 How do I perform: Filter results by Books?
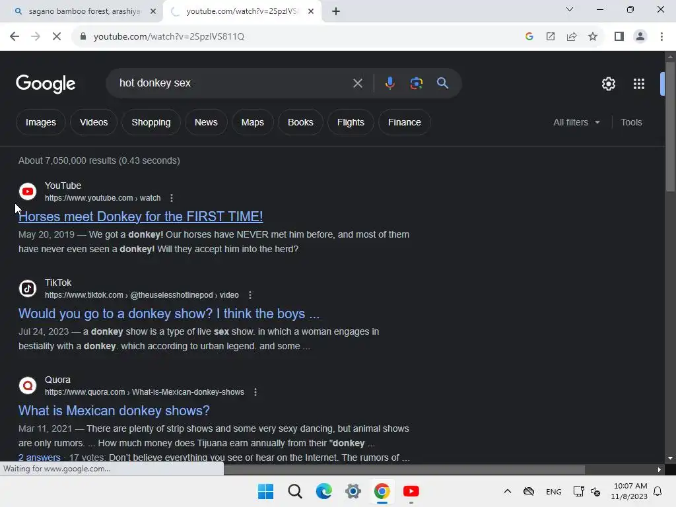coord(300,122)
